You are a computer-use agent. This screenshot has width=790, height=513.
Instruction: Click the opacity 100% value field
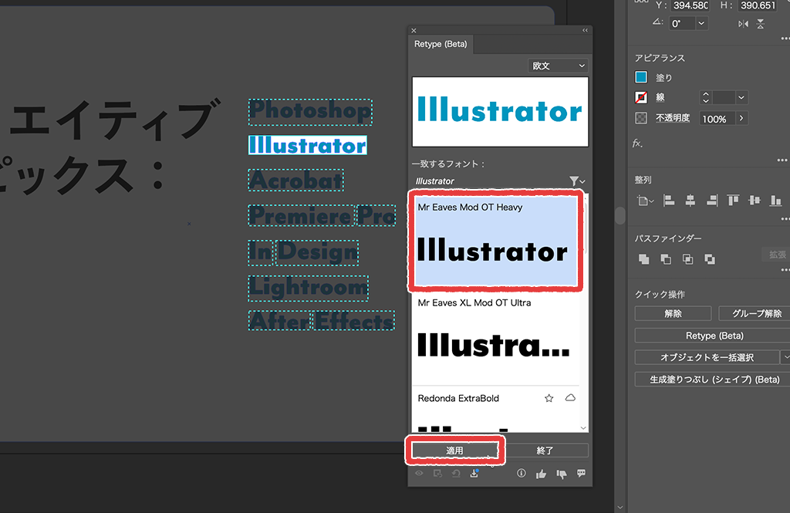tap(717, 119)
